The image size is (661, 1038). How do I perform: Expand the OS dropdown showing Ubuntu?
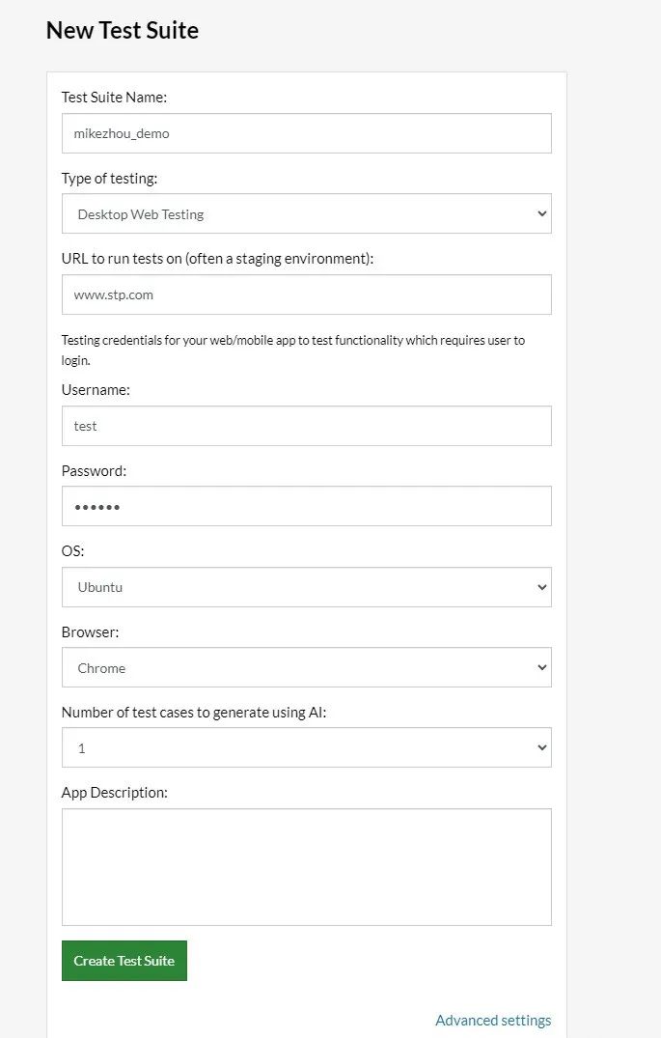pyautogui.click(x=306, y=587)
